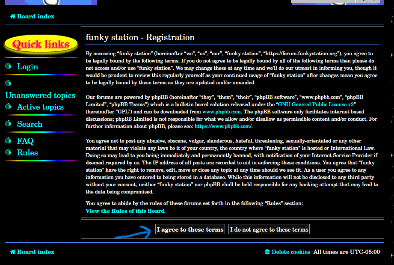Click the globe icon beside Search
The image size is (394, 265).
click(x=8, y=123)
